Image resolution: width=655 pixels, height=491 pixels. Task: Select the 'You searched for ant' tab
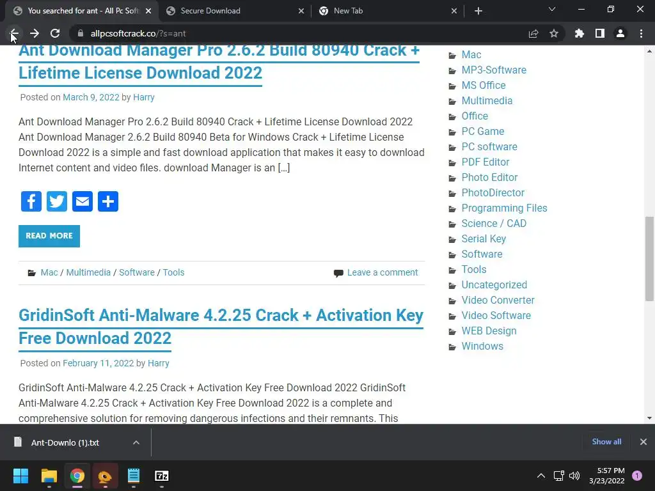pyautogui.click(x=83, y=11)
